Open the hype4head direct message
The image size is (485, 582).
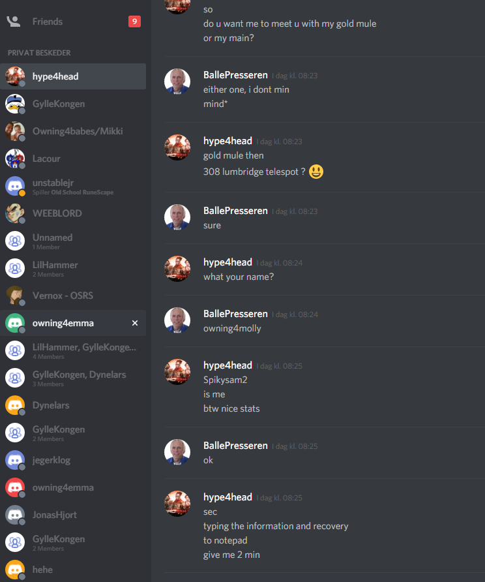coord(73,76)
